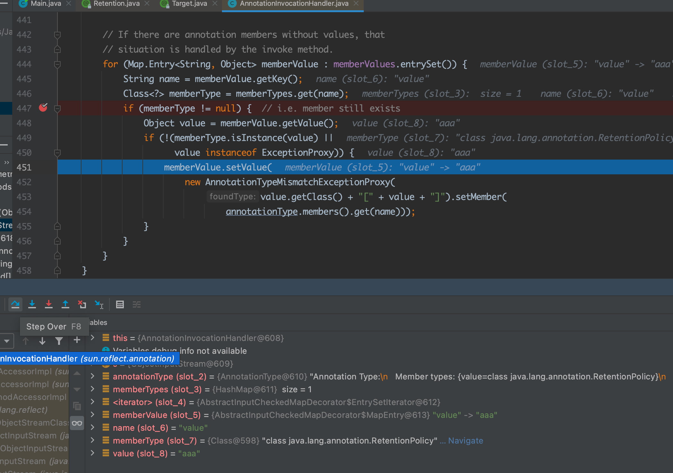Toggle the glasses watches view button

77,423
